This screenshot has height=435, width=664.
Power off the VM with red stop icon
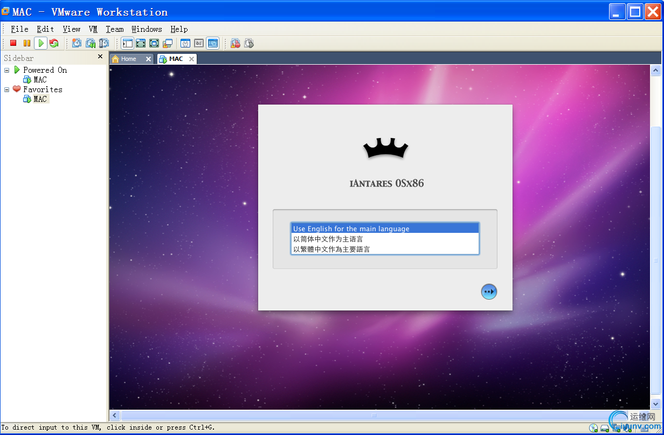[x=13, y=43]
